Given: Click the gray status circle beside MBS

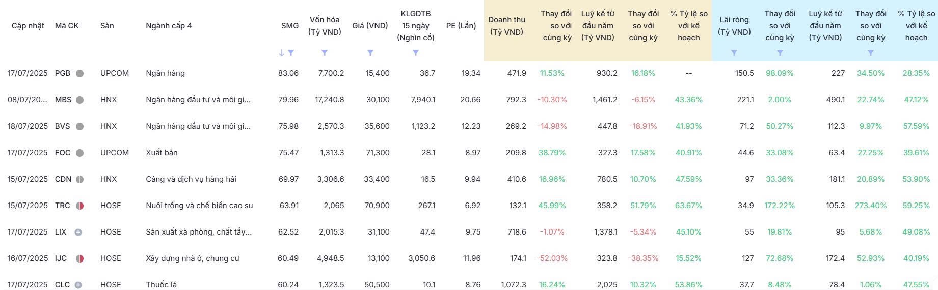Looking at the screenshot, I should pos(80,100).
